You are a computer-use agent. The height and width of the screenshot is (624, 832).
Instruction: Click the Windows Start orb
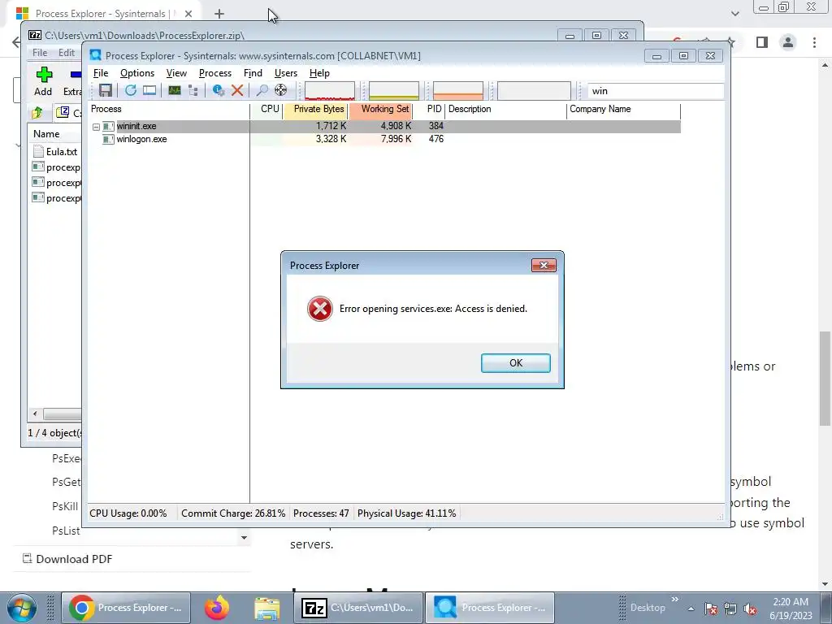pos(22,608)
